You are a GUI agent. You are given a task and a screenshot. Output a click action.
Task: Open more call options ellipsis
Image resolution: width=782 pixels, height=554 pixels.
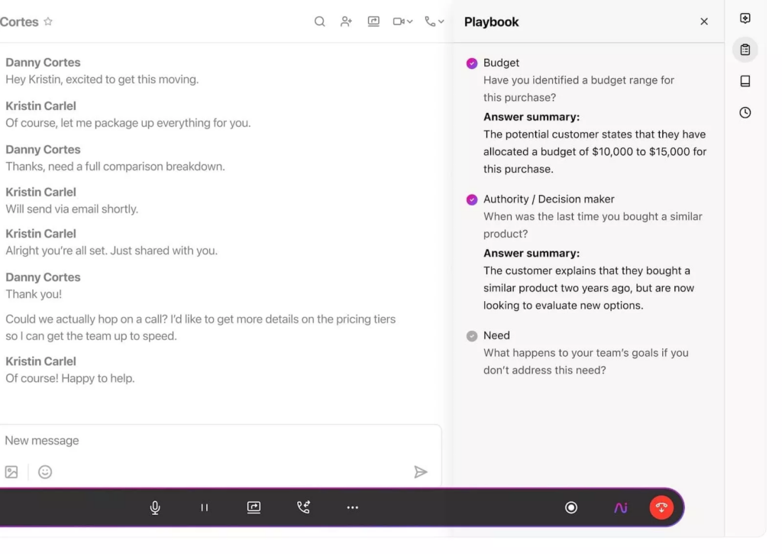click(x=352, y=507)
